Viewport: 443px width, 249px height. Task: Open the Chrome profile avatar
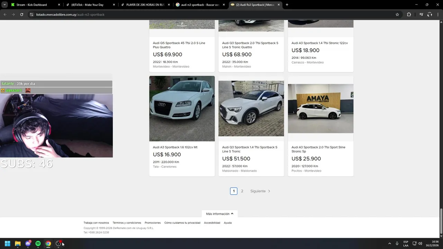(x=430, y=15)
